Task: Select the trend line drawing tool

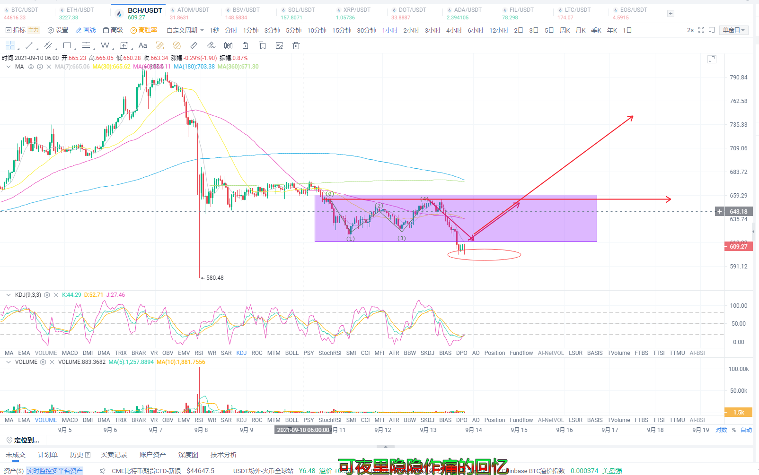Action: tap(29, 45)
